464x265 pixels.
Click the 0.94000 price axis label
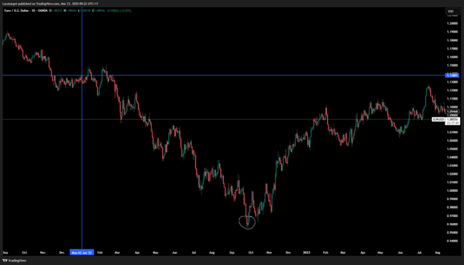tap(452, 241)
